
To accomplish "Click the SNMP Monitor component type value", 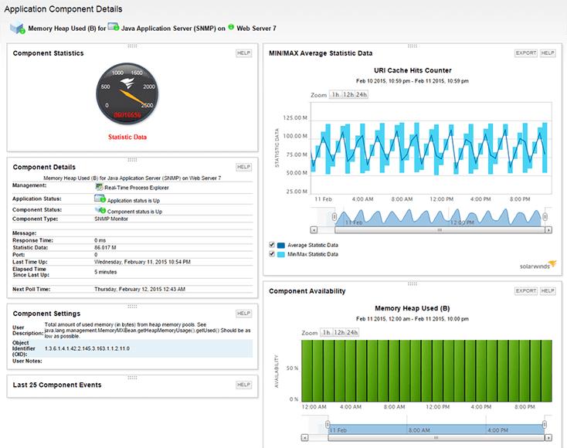I will pos(111,219).
